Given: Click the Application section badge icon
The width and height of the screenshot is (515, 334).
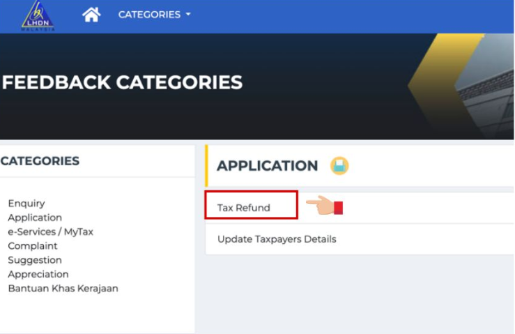Looking at the screenshot, I should coord(339,166).
